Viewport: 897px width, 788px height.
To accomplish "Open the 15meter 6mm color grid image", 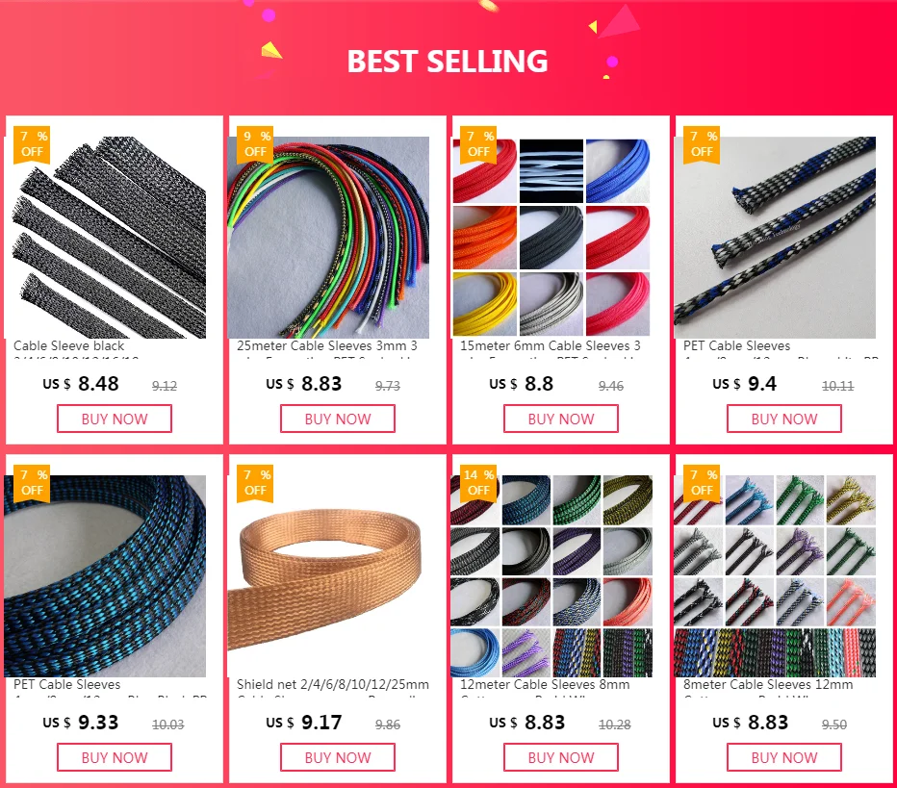I will (x=551, y=238).
